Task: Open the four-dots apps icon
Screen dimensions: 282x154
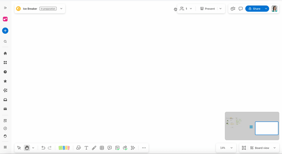Action: 5,63
